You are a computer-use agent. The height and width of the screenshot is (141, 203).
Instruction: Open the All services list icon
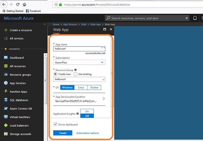[x=6, y=38]
